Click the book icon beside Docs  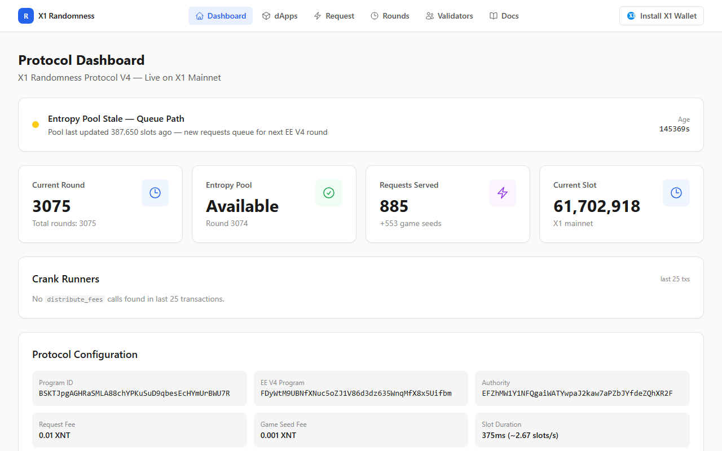[x=493, y=16]
